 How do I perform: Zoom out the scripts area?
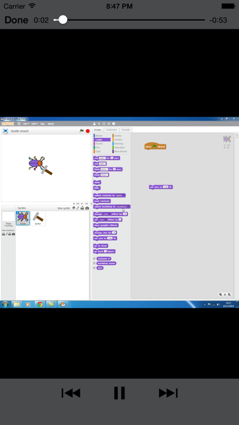(x=221, y=294)
